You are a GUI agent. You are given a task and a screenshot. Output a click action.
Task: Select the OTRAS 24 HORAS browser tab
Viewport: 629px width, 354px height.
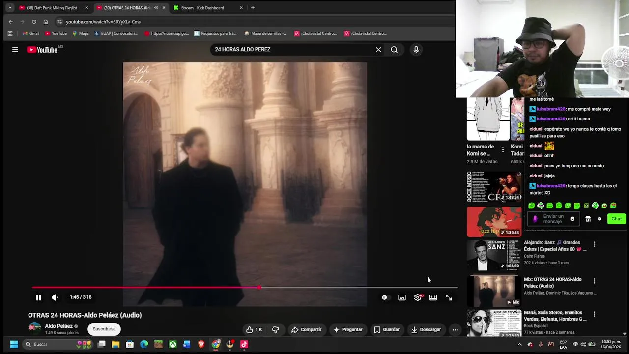pos(130,8)
